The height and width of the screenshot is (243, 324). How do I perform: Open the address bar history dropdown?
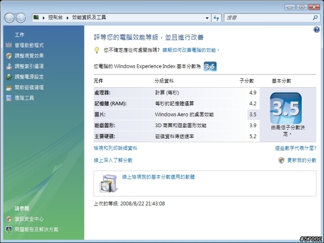tap(207, 18)
